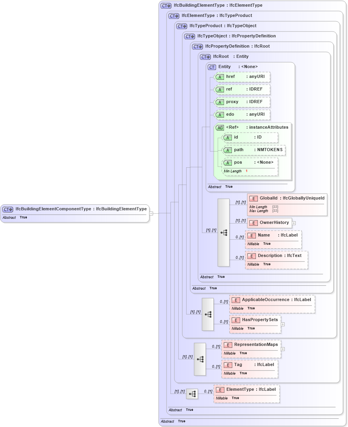Screen dimensions: 348x427
Task: Click the CT icon on the IfcBuildingElementType header
Action: point(165,5)
